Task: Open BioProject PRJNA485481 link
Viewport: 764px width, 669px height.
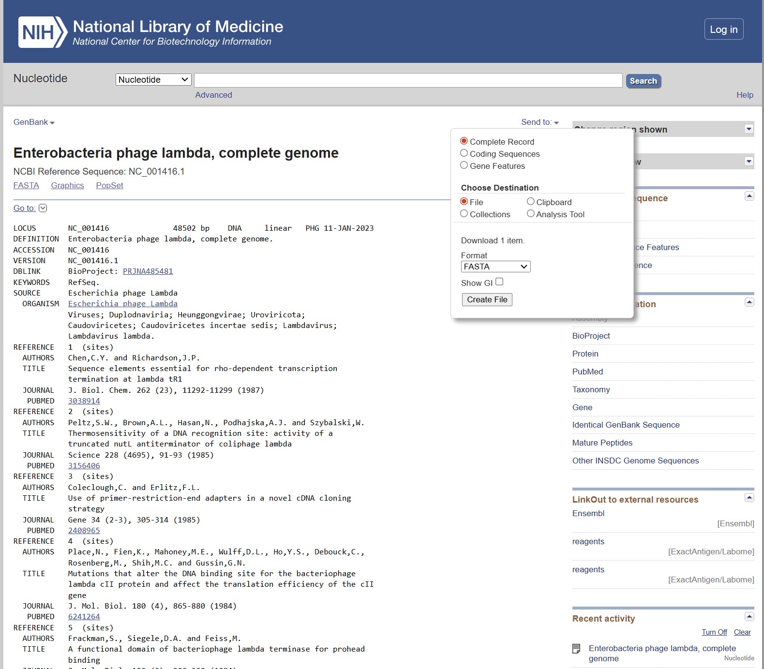Action: [148, 271]
